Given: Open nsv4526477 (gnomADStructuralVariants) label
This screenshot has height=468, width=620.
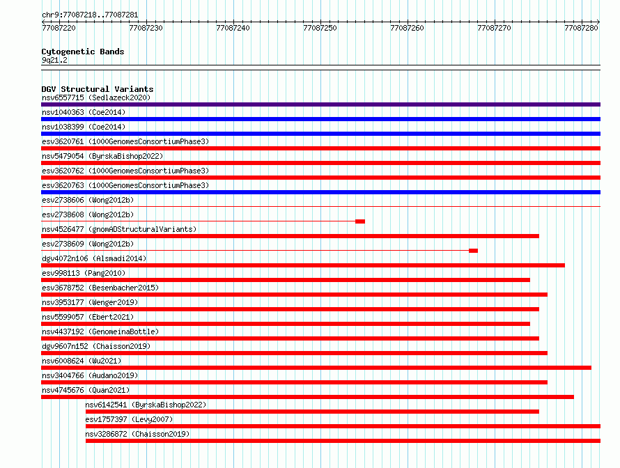Looking at the screenshot, I should click(119, 229).
